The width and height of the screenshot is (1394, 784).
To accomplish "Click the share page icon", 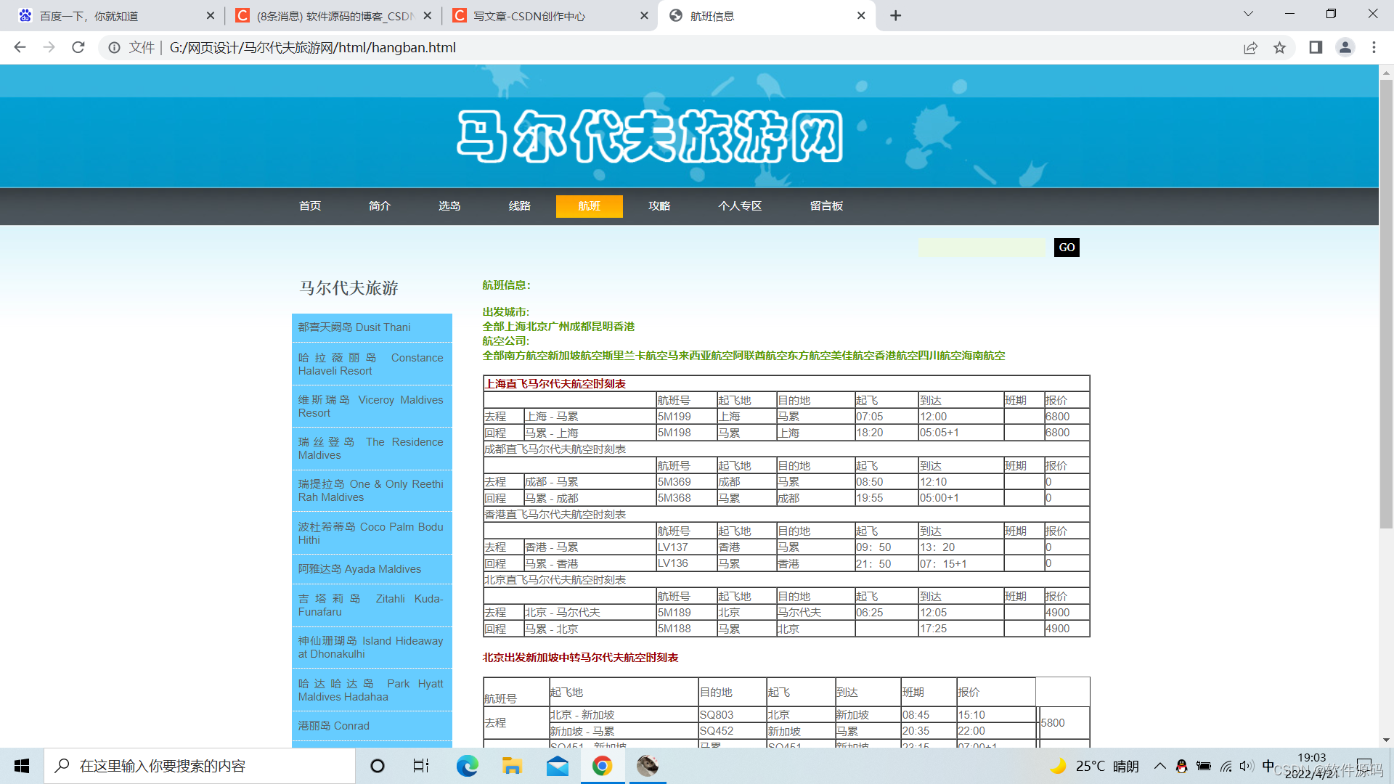I will [x=1250, y=47].
